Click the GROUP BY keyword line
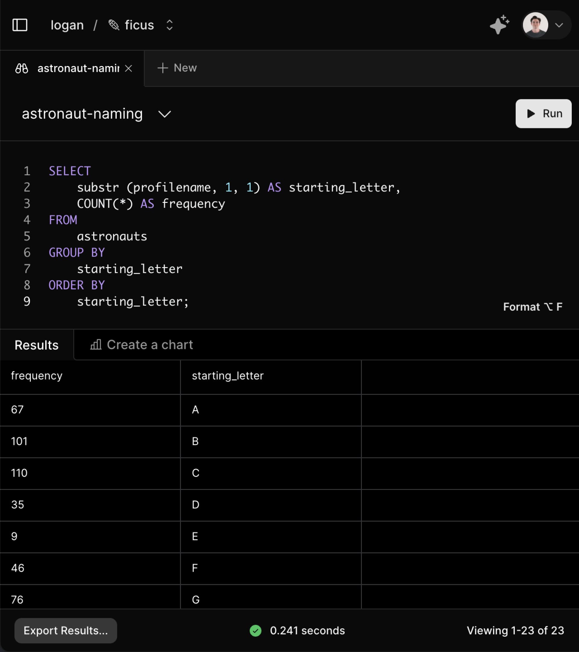579x652 pixels. 77,253
